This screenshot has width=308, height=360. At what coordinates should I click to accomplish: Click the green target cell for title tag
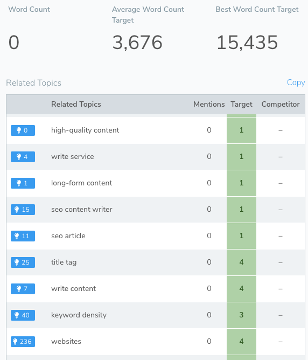241,262
